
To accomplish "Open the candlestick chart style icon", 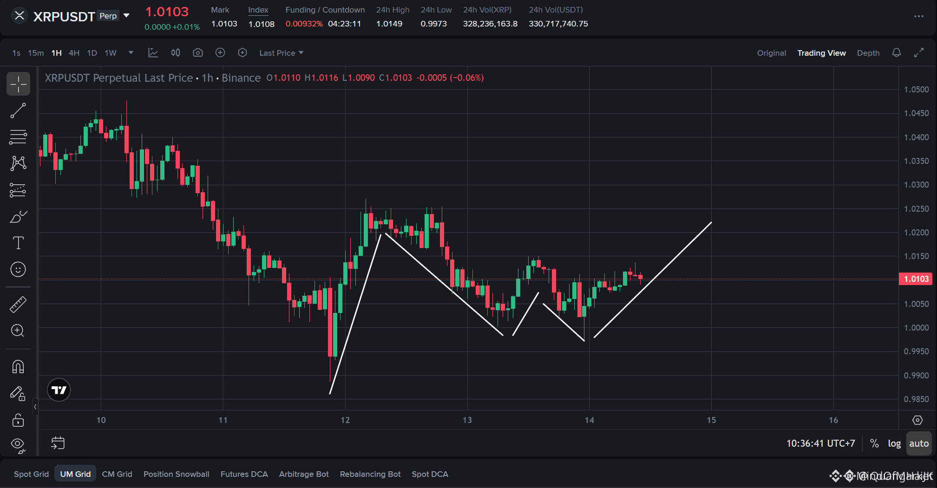I will (x=176, y=53).
